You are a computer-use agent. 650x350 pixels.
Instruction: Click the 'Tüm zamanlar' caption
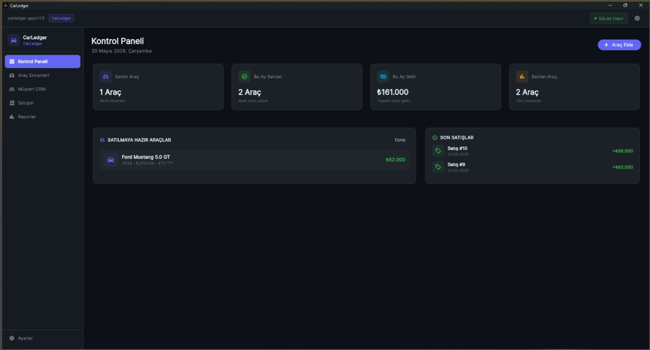[529, 101]
